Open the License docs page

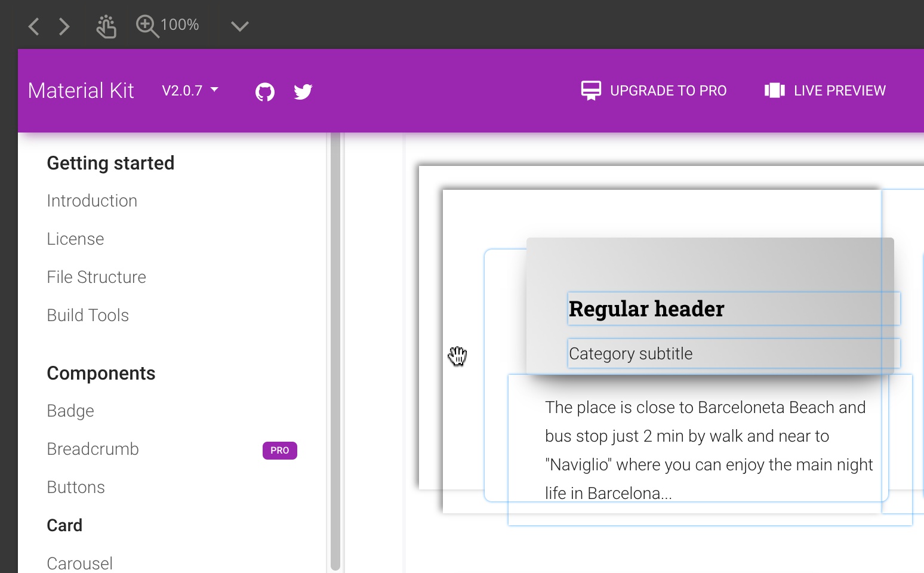(75, 239)
